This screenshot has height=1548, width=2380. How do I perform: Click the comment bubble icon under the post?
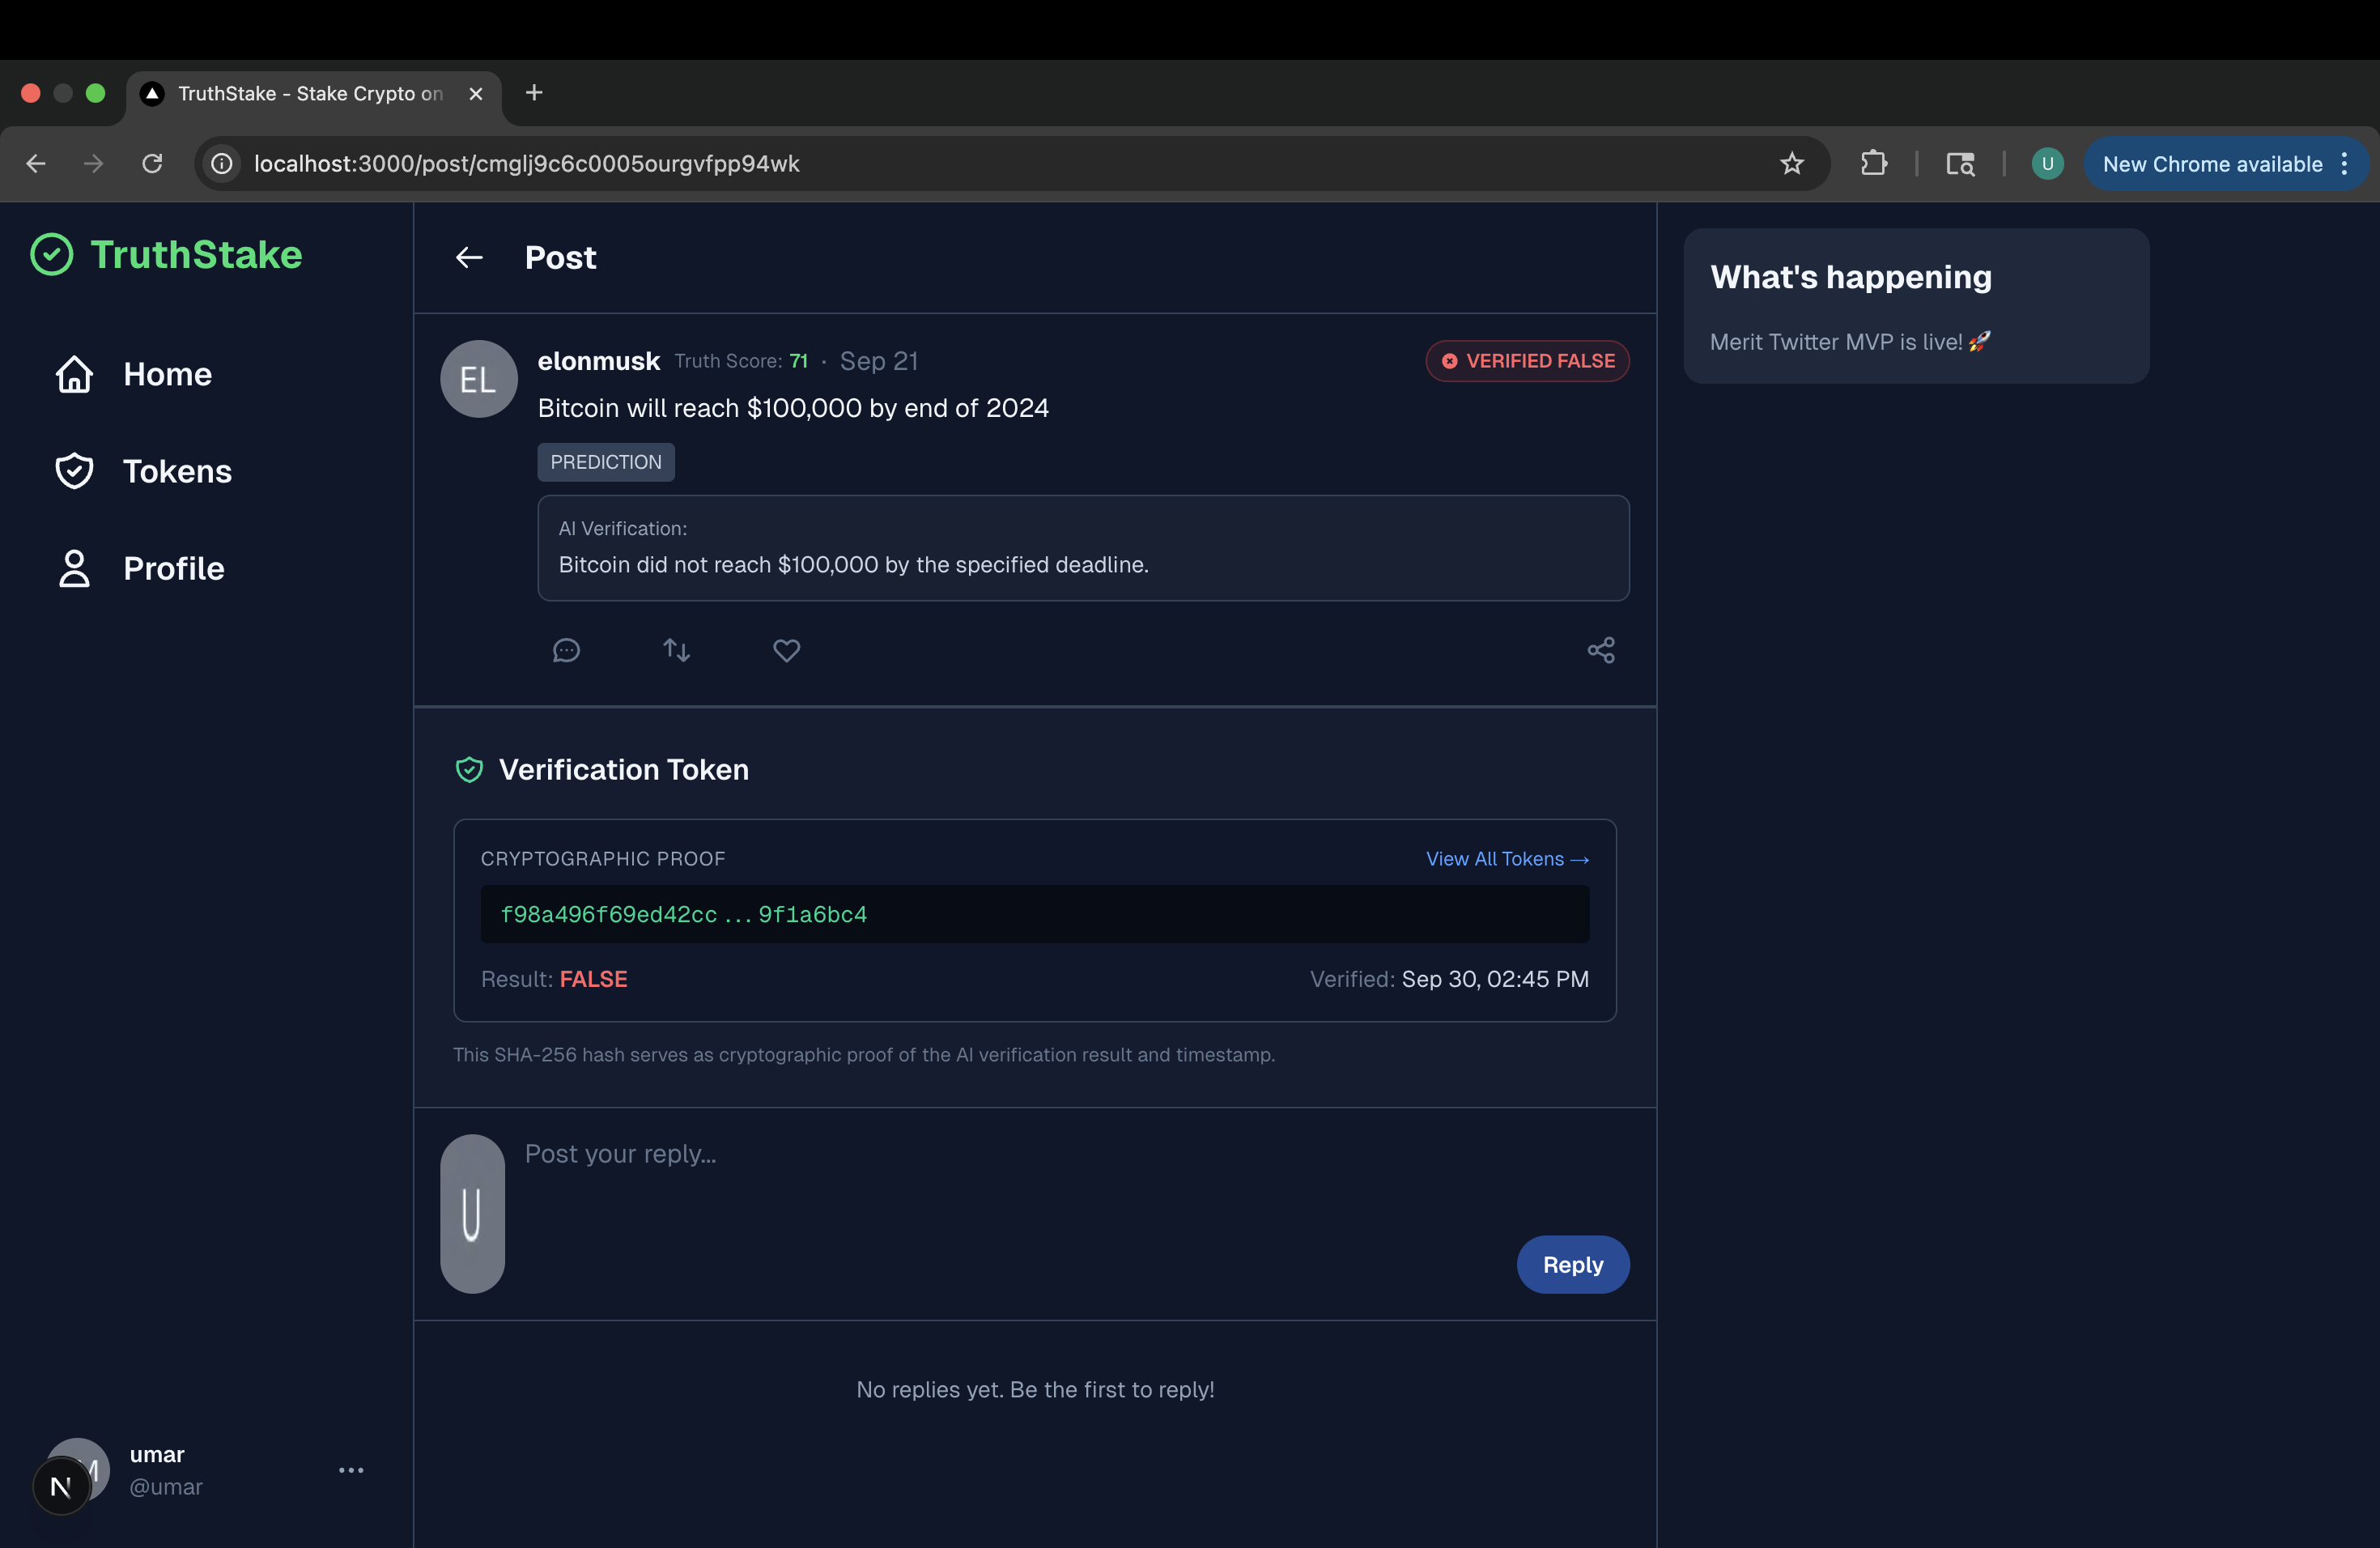[x=566, y=651]
